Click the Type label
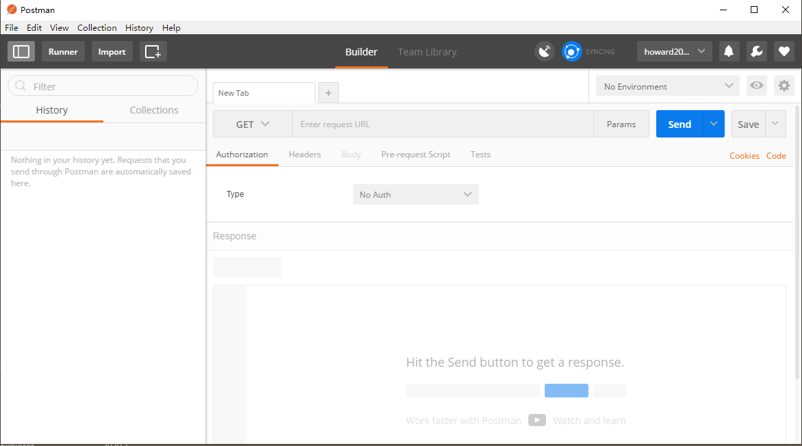The image size is (802, 446). (235, 194)
